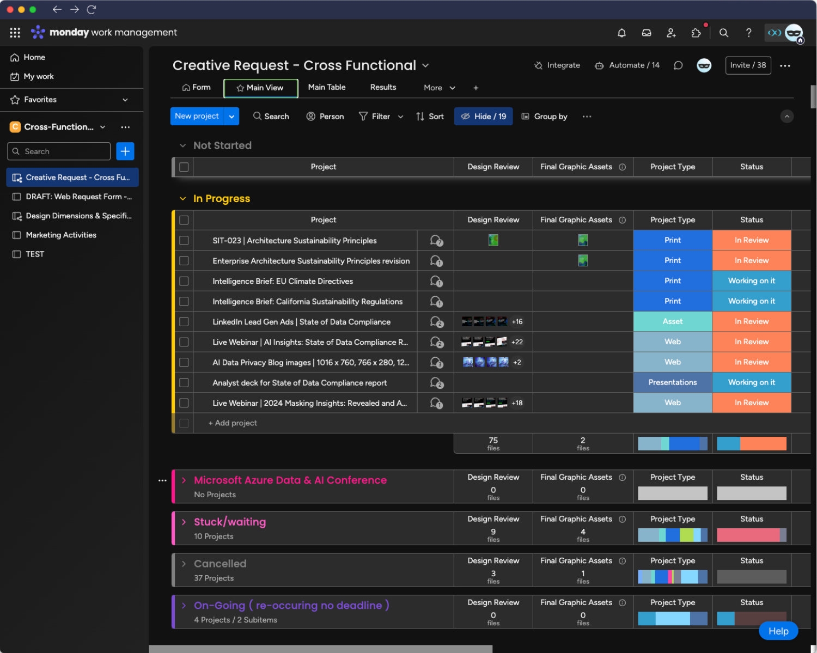Open board title dropdown chevron

tap(425, 65)
